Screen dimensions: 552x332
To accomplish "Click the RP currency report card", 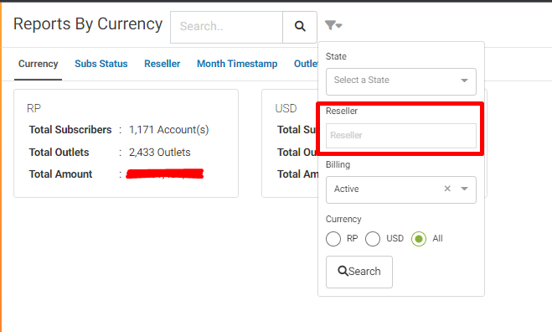I will click(126, 143).
